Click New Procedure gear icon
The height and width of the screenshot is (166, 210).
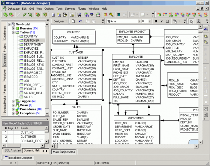176,14
